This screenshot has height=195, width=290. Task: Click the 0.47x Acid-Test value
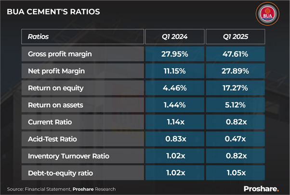pos(235,139)
